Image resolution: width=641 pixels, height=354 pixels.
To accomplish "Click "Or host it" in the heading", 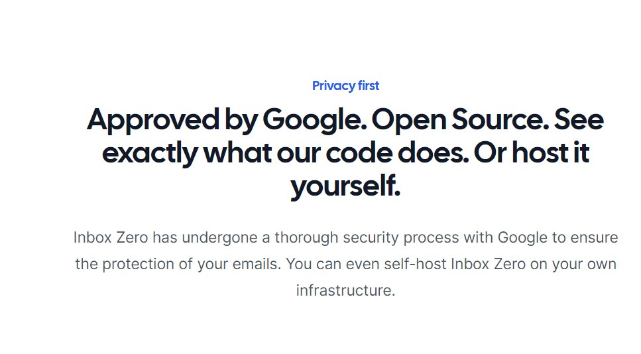I will tap(532, 152).
